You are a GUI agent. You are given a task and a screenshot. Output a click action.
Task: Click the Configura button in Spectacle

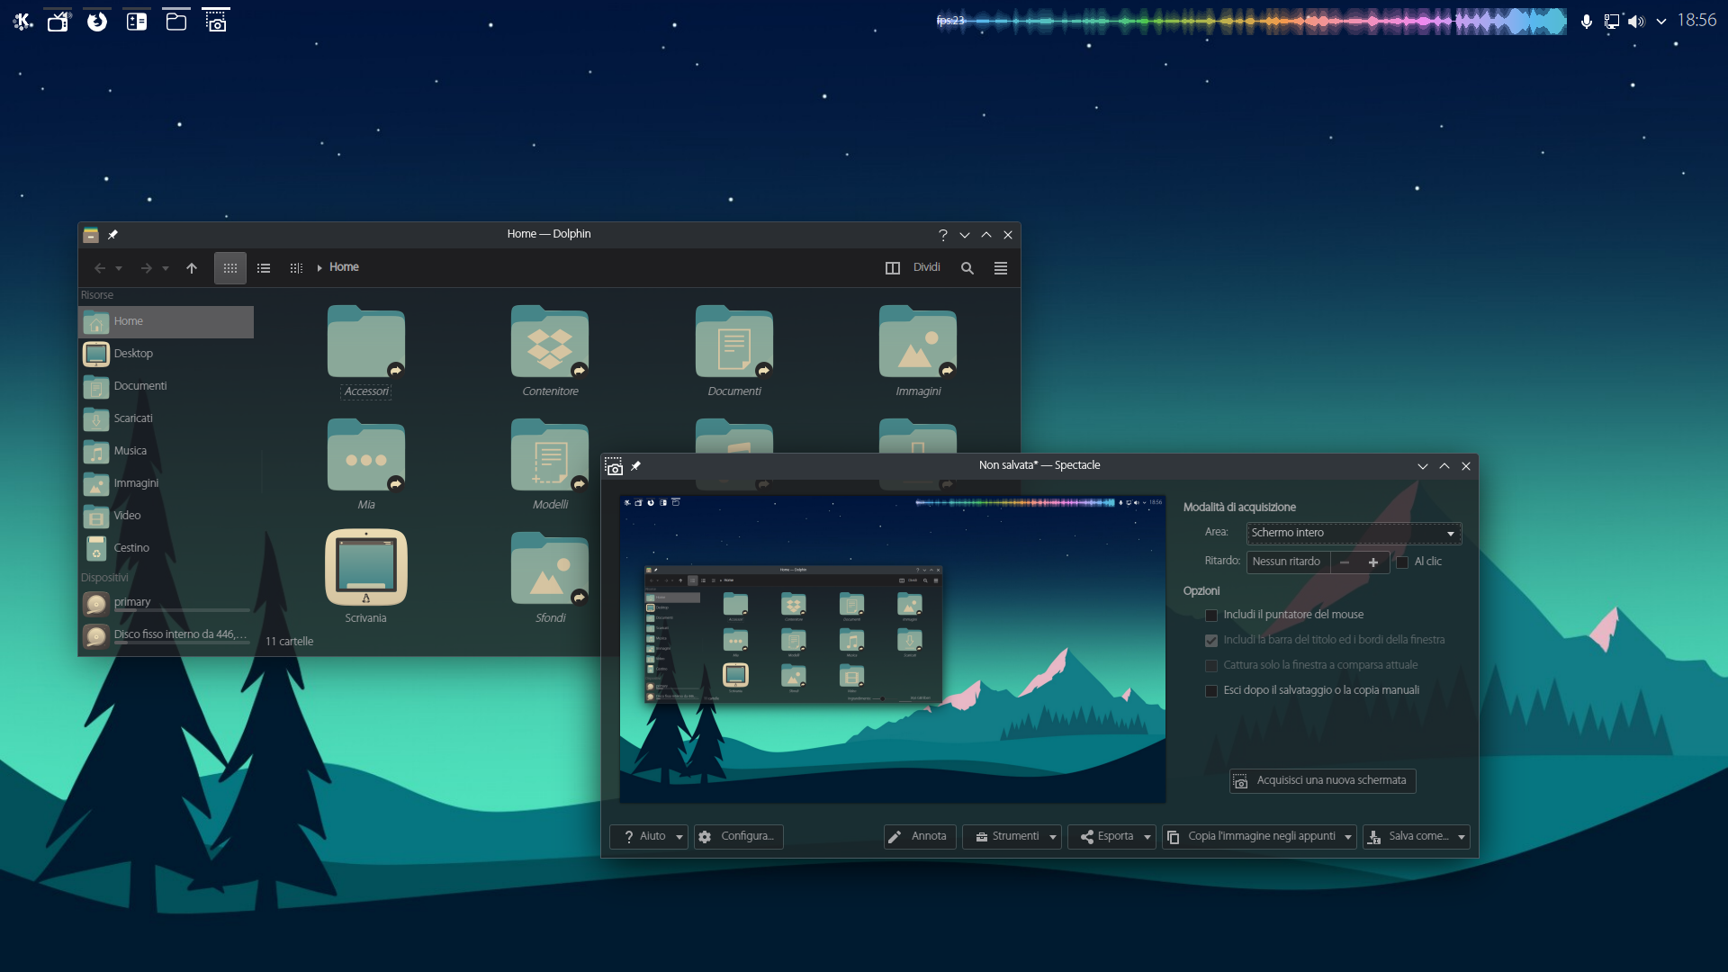coord(738,837)
